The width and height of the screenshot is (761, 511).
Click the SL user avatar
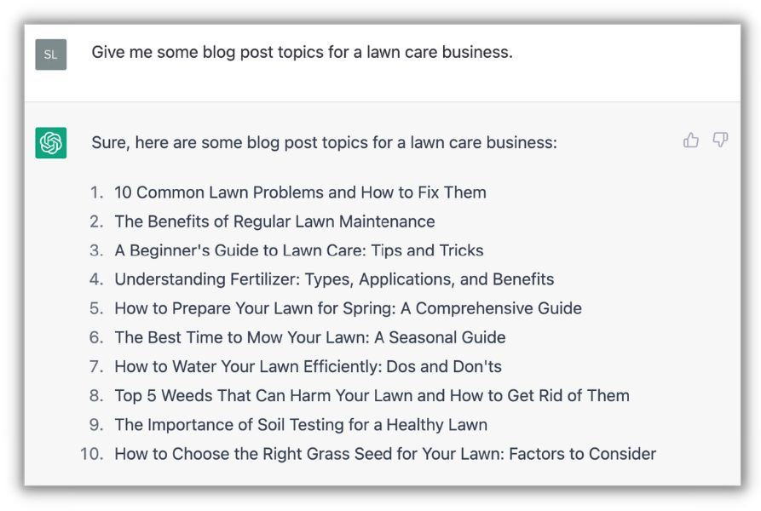pos(51,55)
